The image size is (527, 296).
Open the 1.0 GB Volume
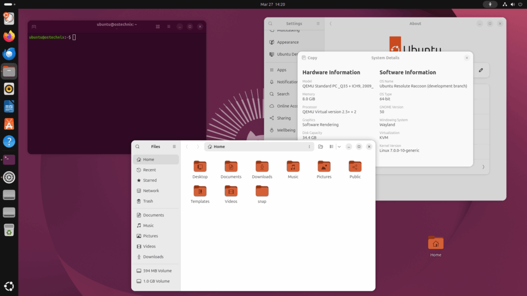[156, 281]
